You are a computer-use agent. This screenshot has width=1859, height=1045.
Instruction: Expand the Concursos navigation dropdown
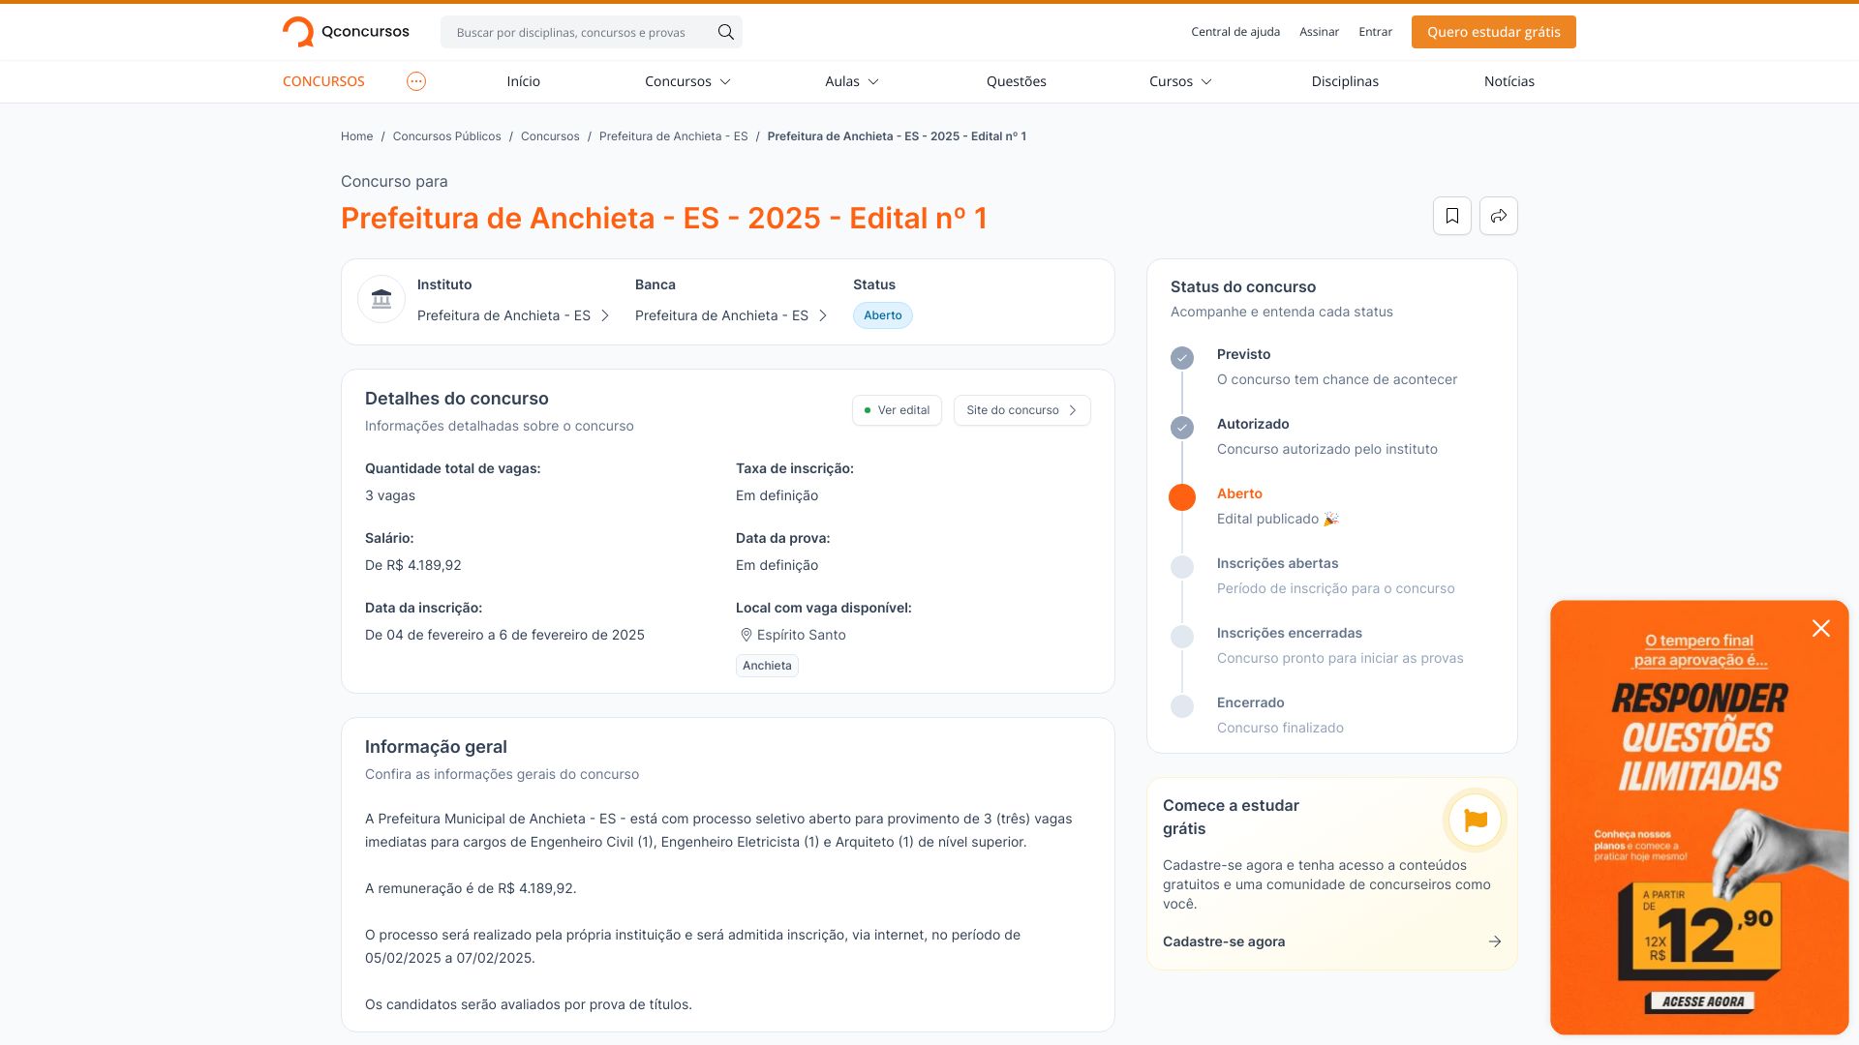coord(687,81)
